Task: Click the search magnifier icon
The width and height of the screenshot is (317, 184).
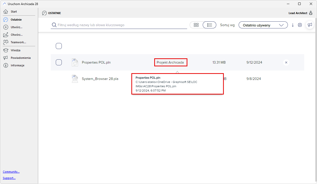Action: coord(54,25)
